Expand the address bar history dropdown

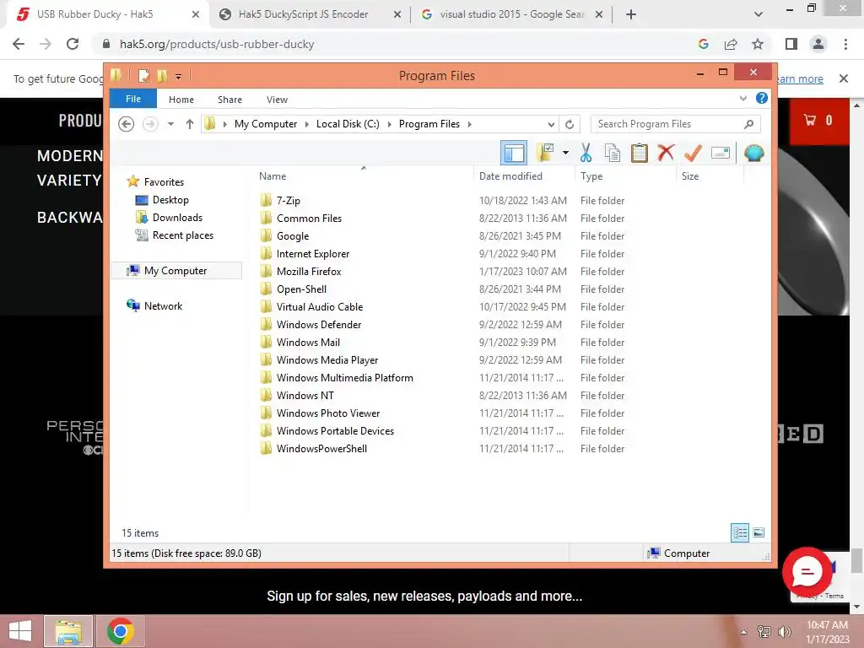[551, 124]
